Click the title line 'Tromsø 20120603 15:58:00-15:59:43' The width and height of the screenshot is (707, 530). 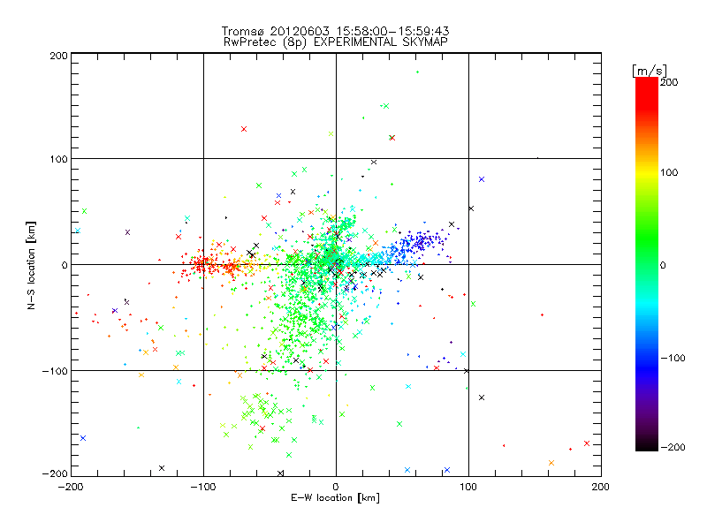coord(336,31)
